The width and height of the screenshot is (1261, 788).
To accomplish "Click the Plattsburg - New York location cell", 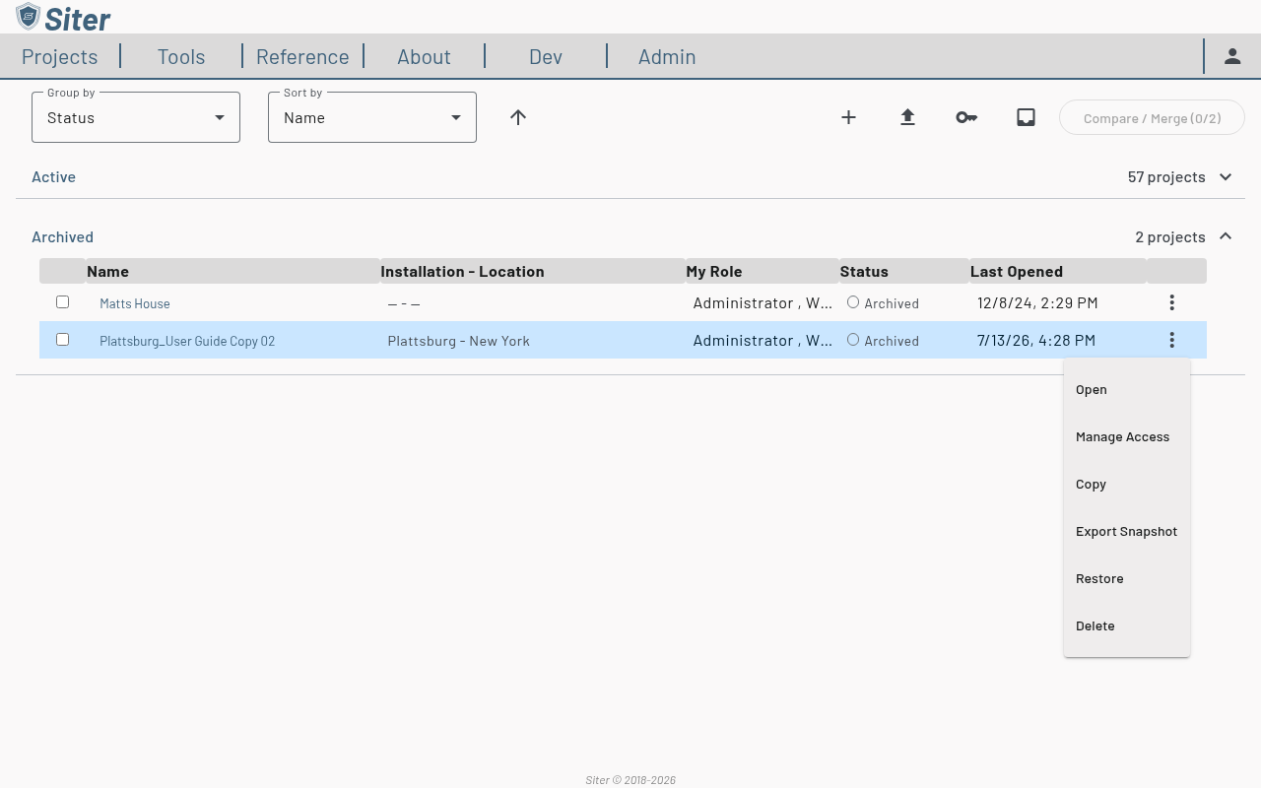I will 459,341.
